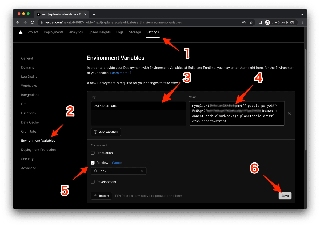This screenshot has height=226, width=320.
Task: Click the site lock icon
Action: pos(42,22)
